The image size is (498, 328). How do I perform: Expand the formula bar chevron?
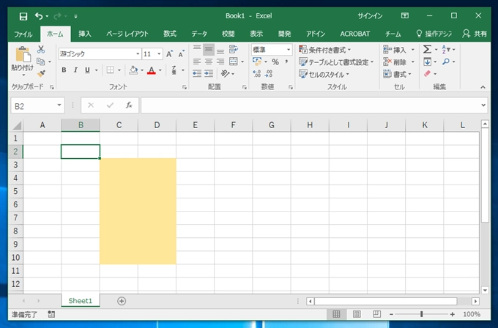(483, 105)
